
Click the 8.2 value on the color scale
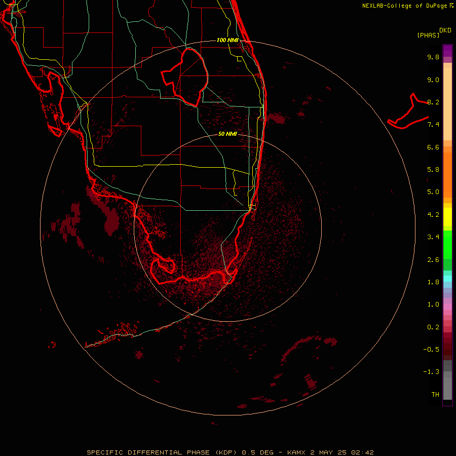(x=433, y=102)
